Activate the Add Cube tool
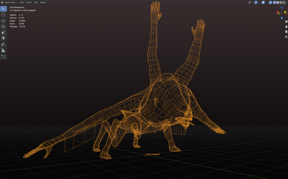This screenshot has height=179, width=288. pos(3,56)
